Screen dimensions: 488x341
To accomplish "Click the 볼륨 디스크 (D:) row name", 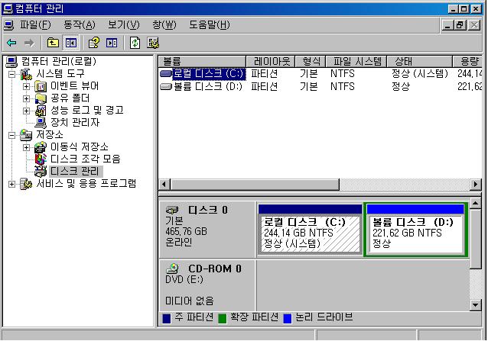I will 207,86.
